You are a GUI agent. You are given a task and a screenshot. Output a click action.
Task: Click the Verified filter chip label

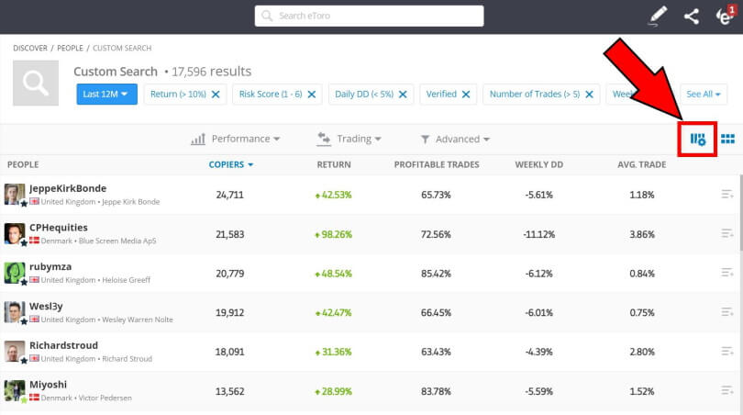coord(441,95)
